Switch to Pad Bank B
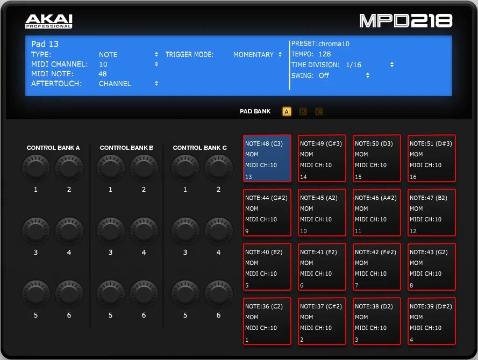The width and height of the screenshot is (478, 360). [x=302, y=111]
